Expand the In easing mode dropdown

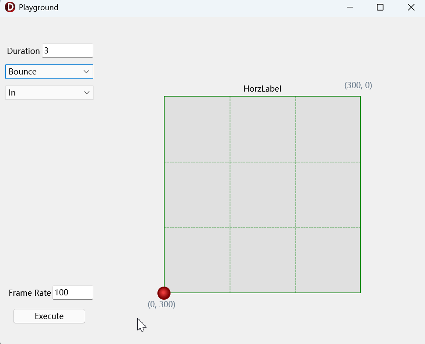pyautogui.click(x=49, y=92)
